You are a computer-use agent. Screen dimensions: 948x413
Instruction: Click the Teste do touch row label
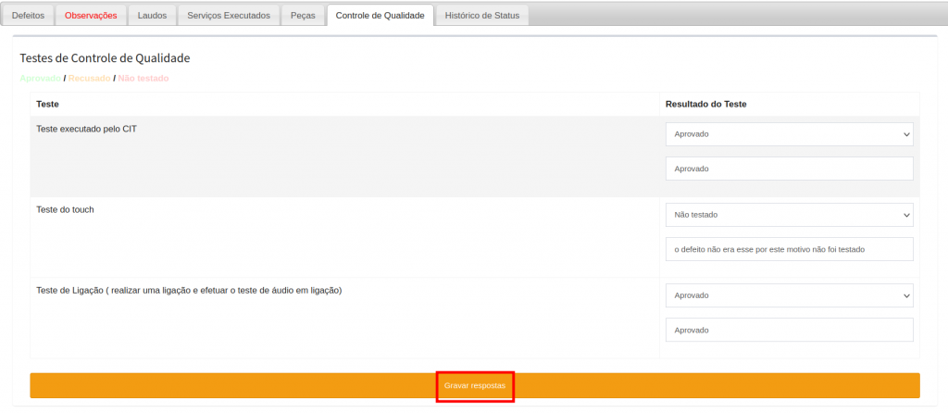coord(65,209)
